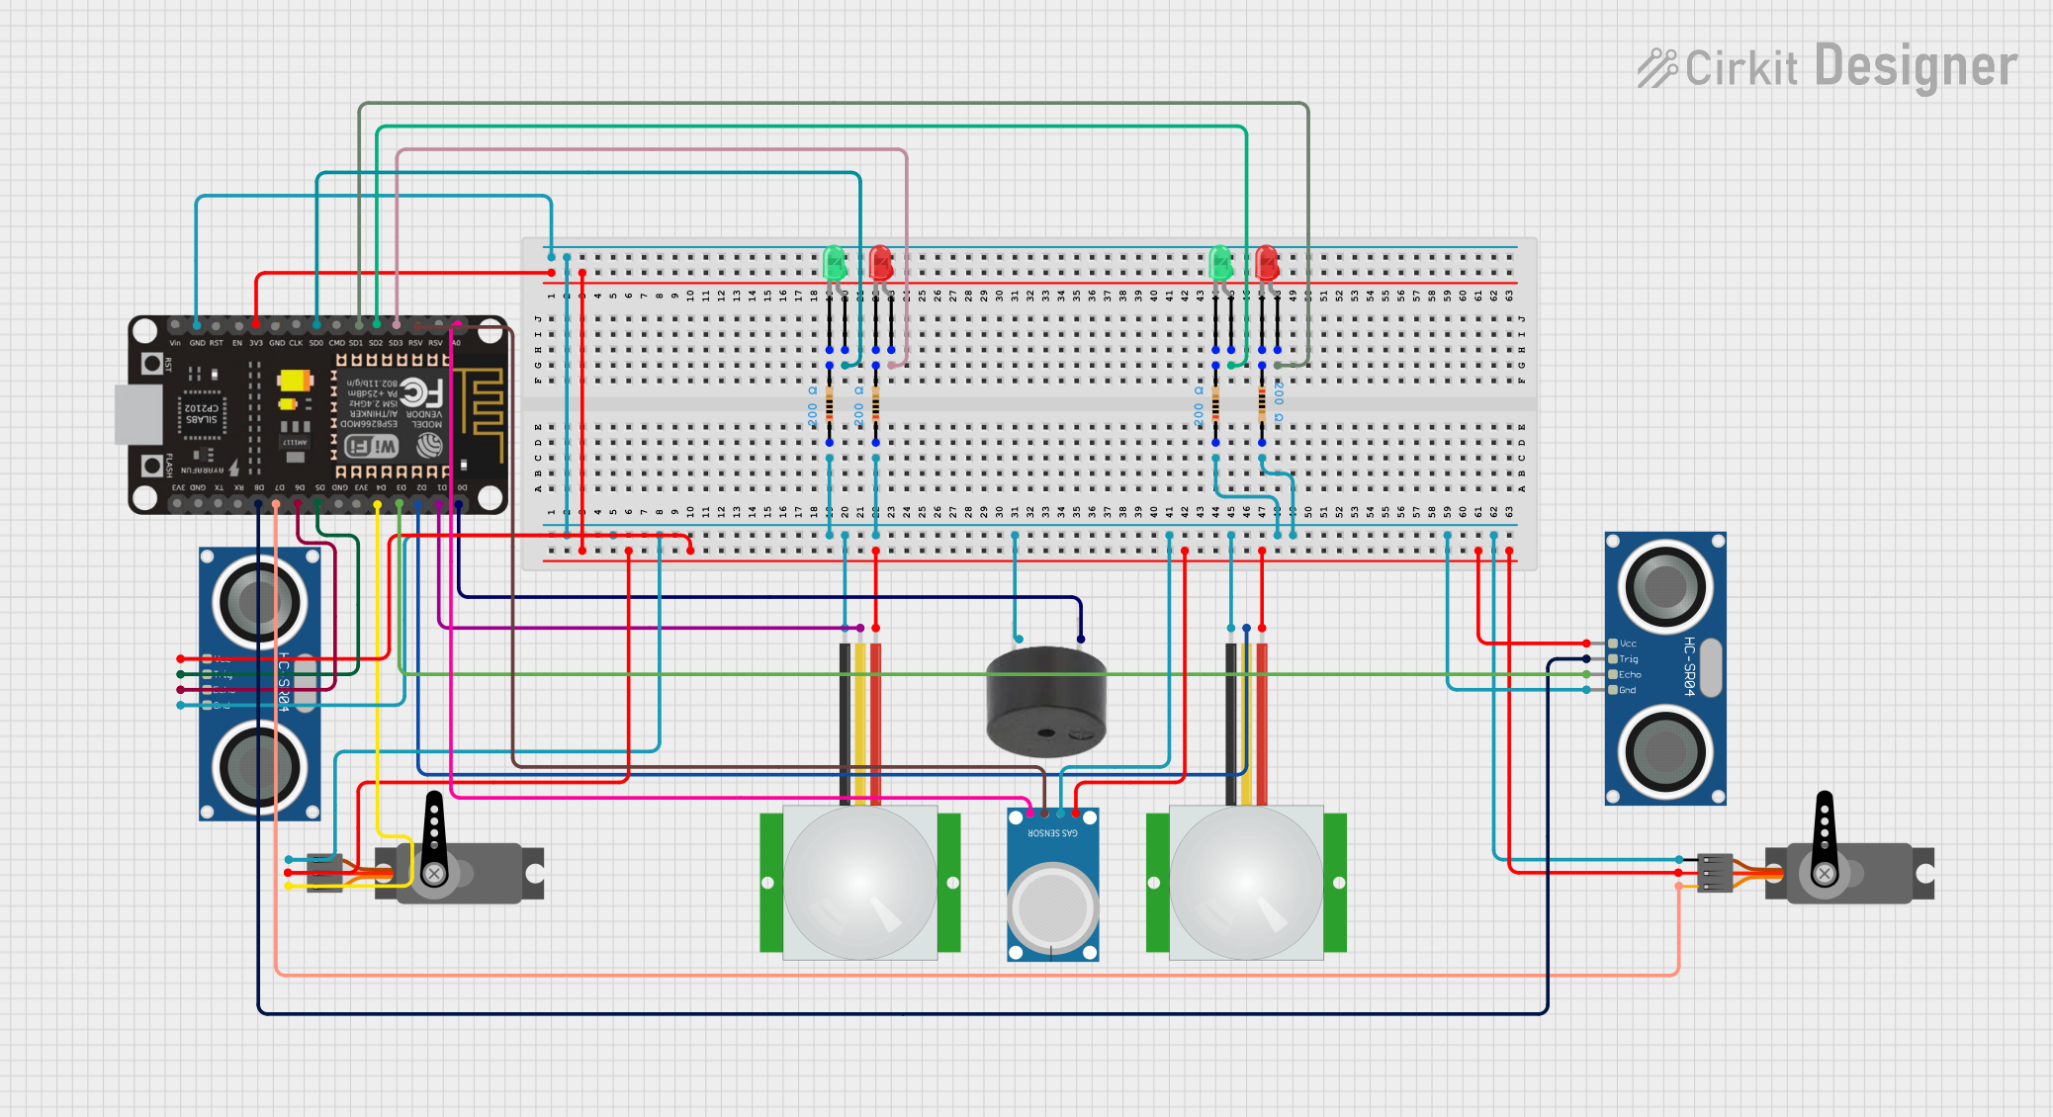Click the ESP8266 NodeMCU board
The width and height of the screenshot is (2053, 1117).
(x=316, y=415)
